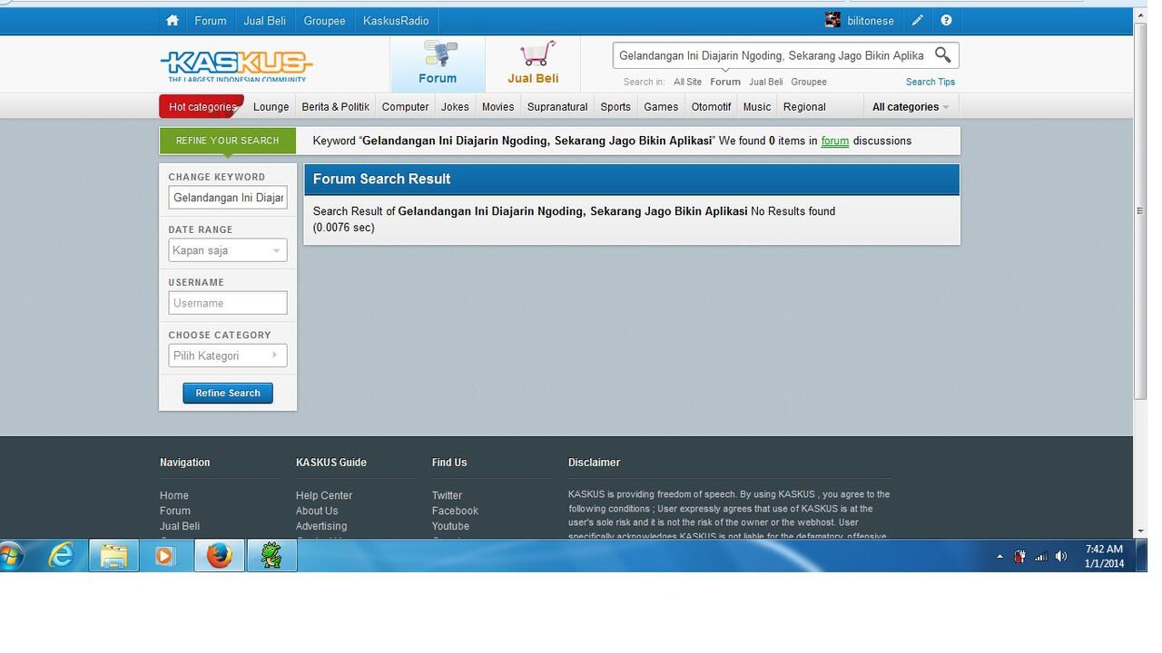The height and width of the screenshot is (653, 1162).
Task: Click bilitonese username
Action: 871,20
